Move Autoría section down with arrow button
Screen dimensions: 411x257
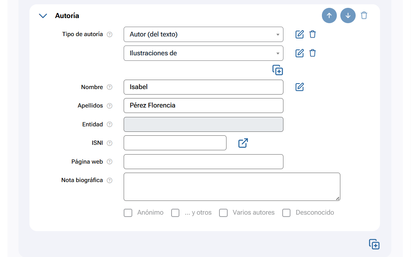pyautogui.click(x=348, y=16)
